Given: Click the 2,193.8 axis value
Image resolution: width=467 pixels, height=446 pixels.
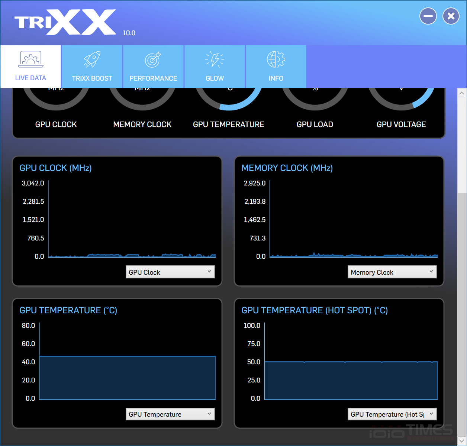Looking at the screenshot, I should [x=255, y=201].
